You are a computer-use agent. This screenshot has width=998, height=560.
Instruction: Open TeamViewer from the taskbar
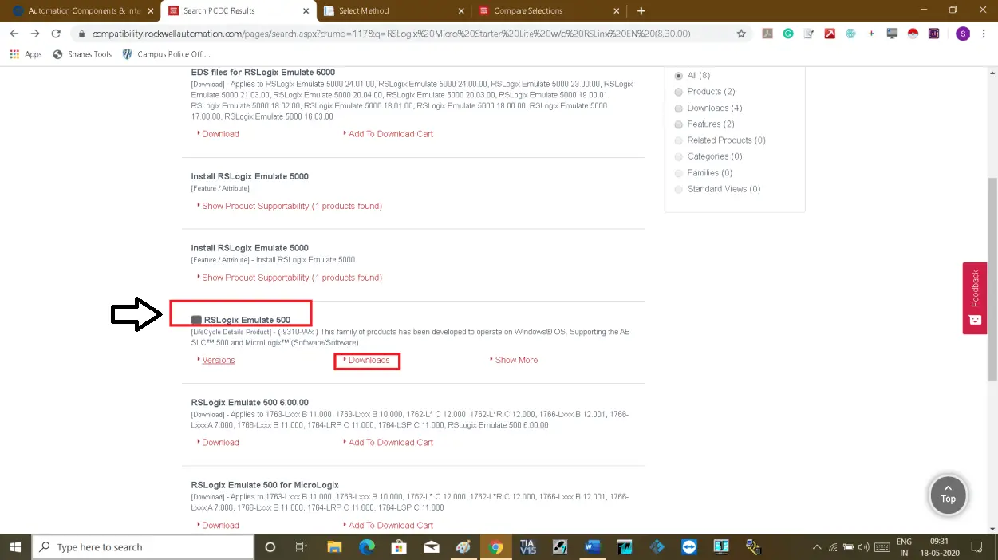[689, 547]
